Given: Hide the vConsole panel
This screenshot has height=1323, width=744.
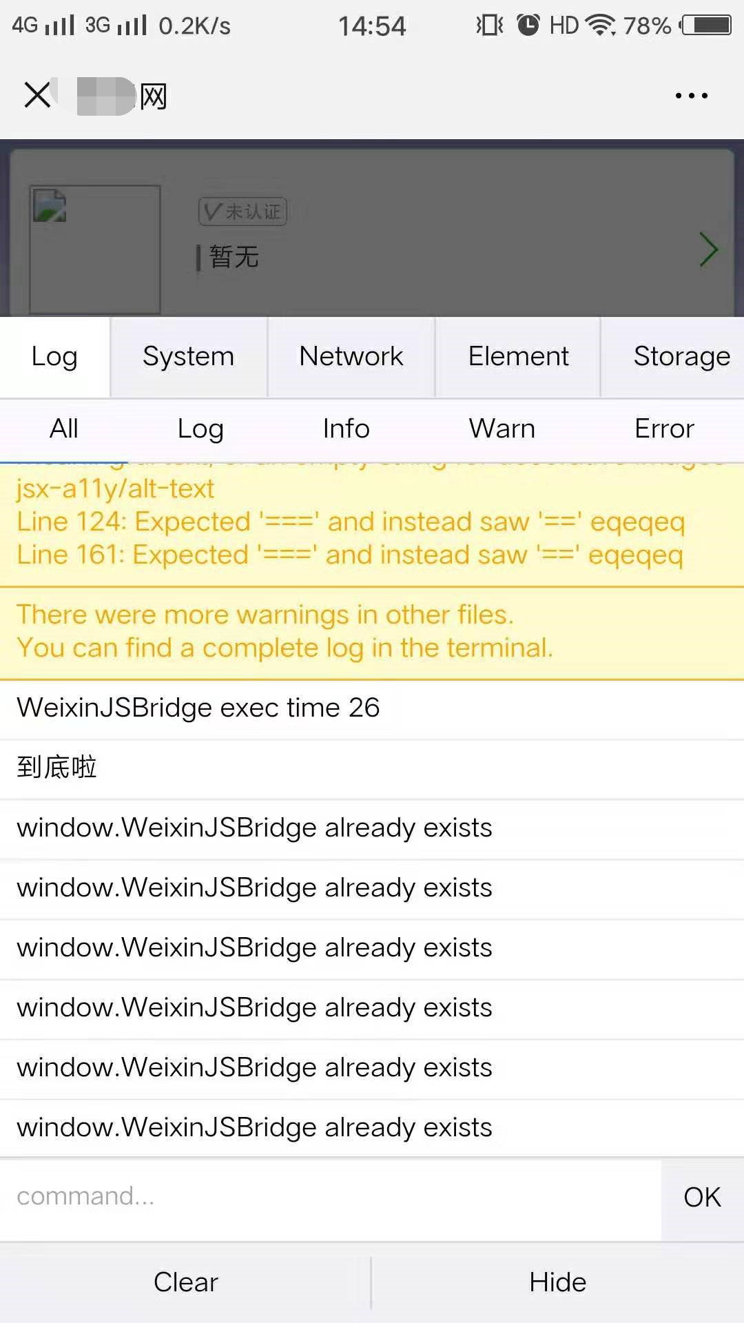Looking at the screenshot, I should click(x=558, y=1283).
